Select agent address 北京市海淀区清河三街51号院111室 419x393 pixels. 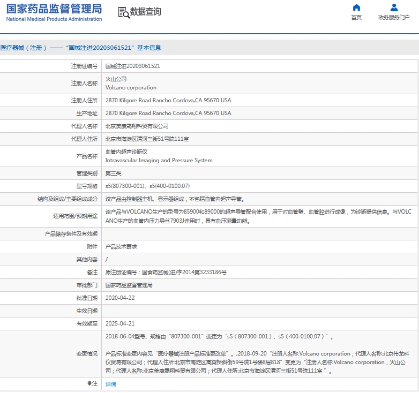tap(147, 139)
